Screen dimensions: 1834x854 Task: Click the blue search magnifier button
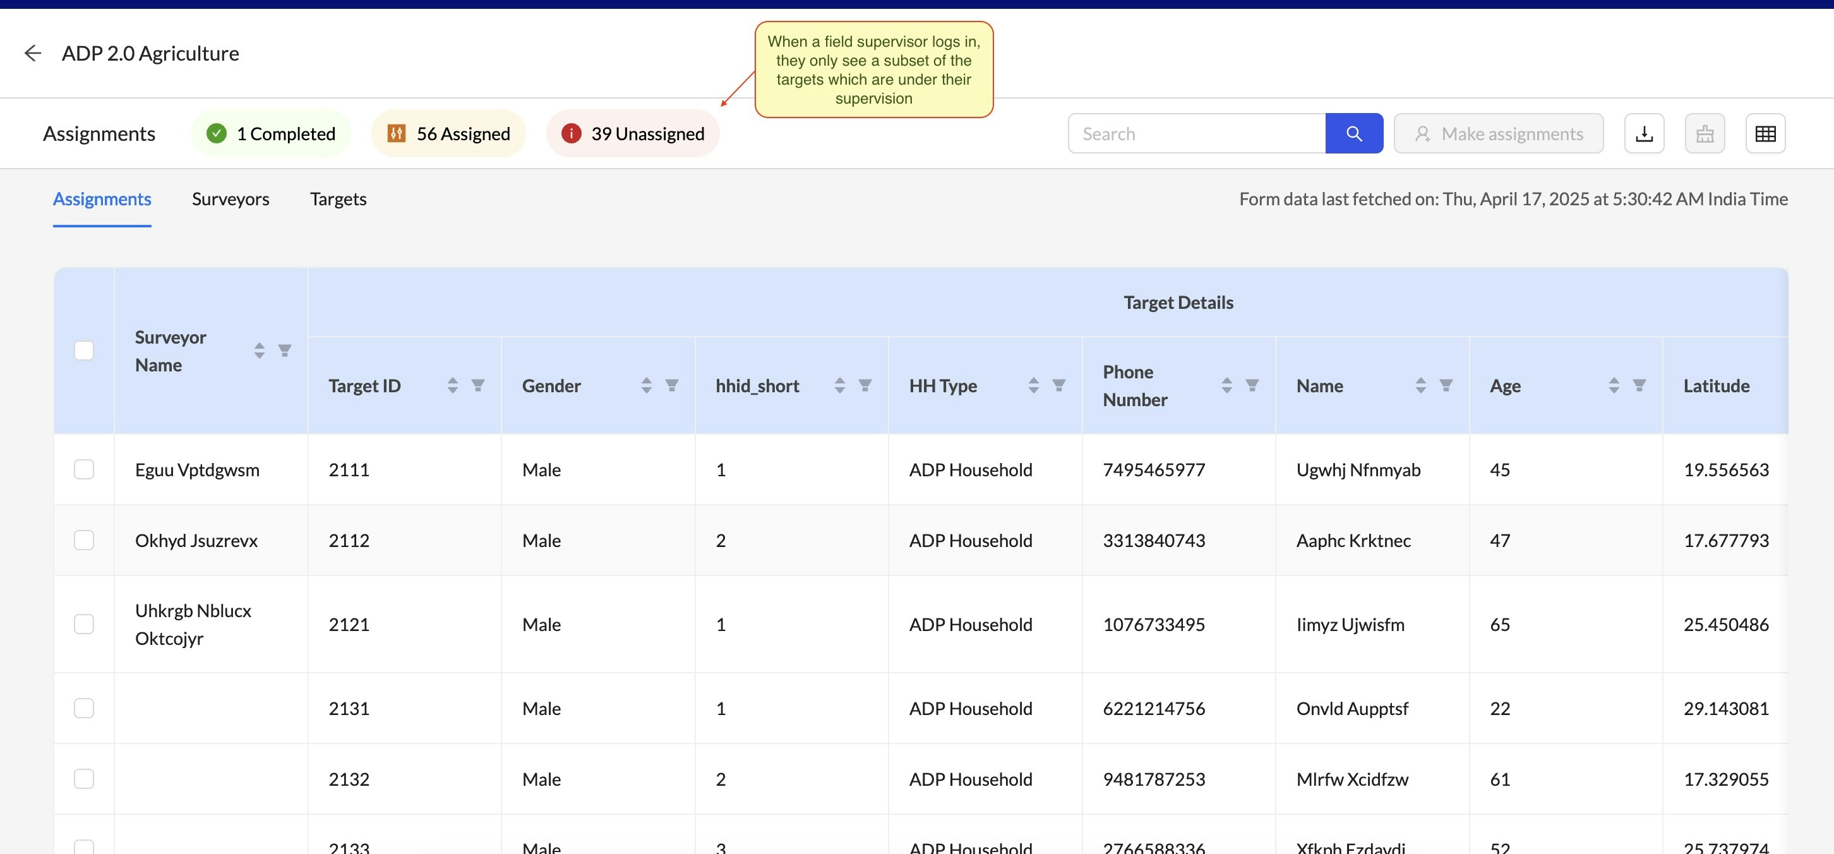(x=1353, y=133)
